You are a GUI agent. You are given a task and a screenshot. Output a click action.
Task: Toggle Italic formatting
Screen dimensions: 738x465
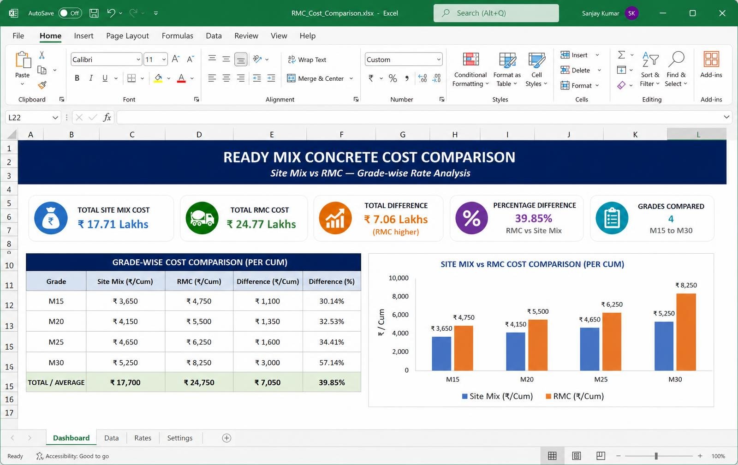(91, 78)
